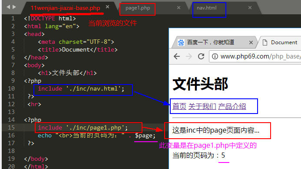
Task: Click line number 10 in gutter
Action: (x=11, y=88)
